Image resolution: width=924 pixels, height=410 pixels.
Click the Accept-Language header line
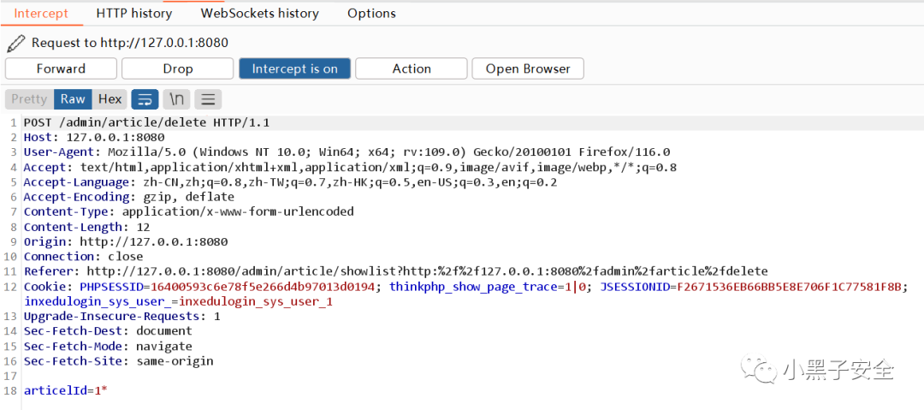tap(290, 182)
